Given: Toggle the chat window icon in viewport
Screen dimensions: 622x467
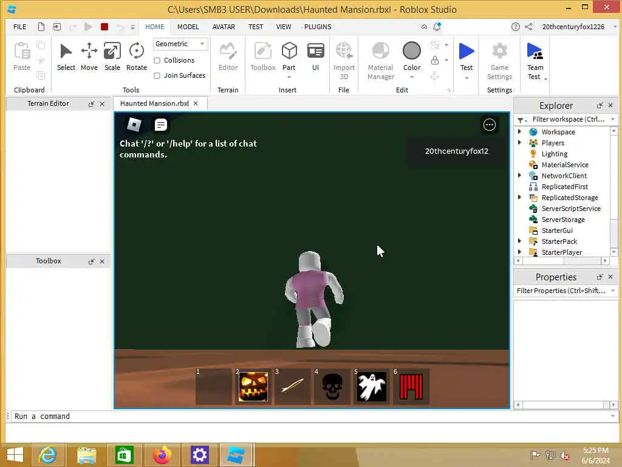Looking at the screenshot, I should 160,125.
